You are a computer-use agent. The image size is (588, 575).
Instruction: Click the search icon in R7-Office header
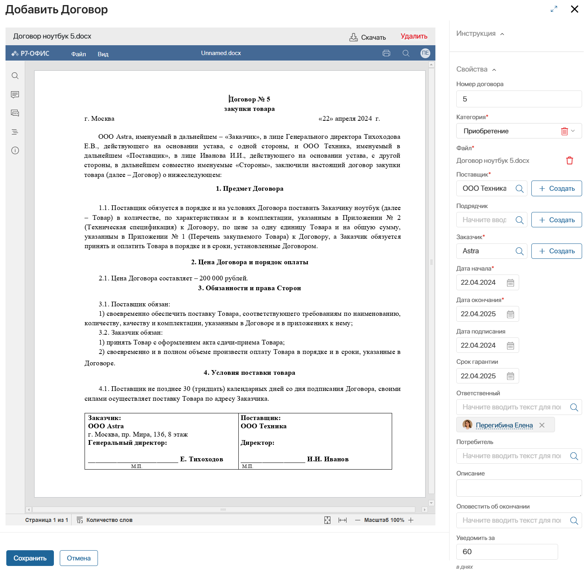[406, 53]
